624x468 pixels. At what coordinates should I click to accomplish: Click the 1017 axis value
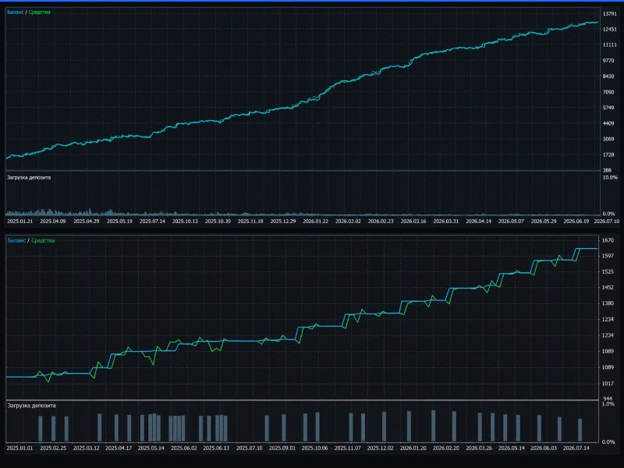click(608, 384)
